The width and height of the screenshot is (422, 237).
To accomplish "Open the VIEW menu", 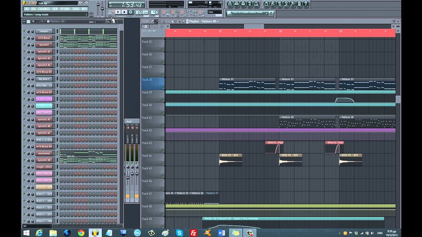I will pyautogui.click(x=55, y=9).
